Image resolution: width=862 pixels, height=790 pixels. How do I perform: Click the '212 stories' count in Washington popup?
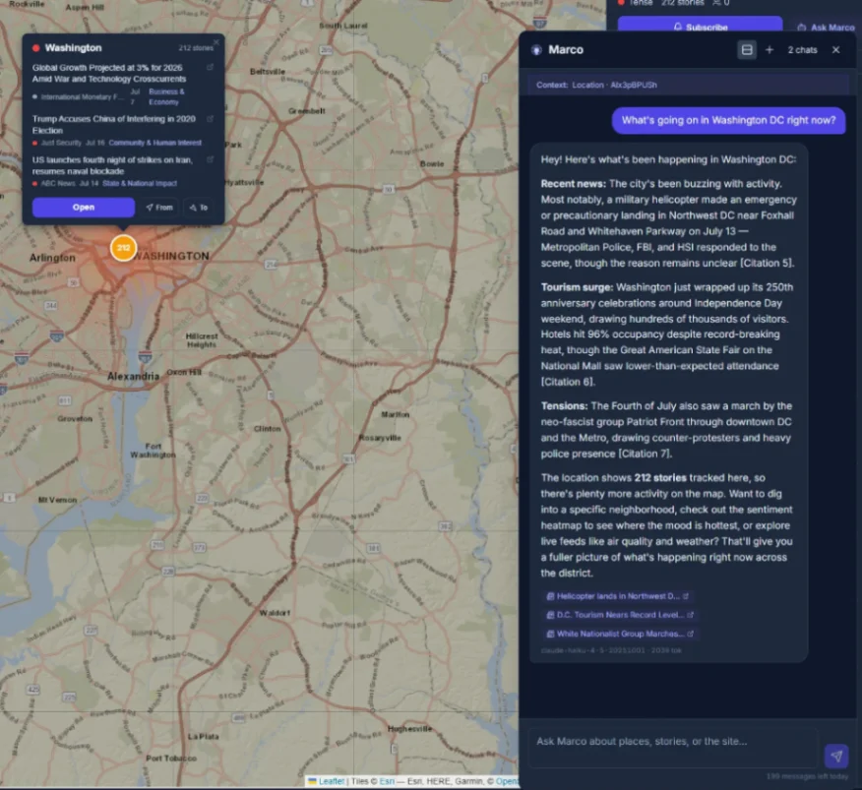[x=195, y=48]
